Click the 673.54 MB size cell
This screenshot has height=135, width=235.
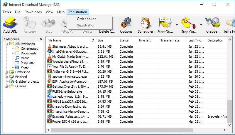click(106, 86)
